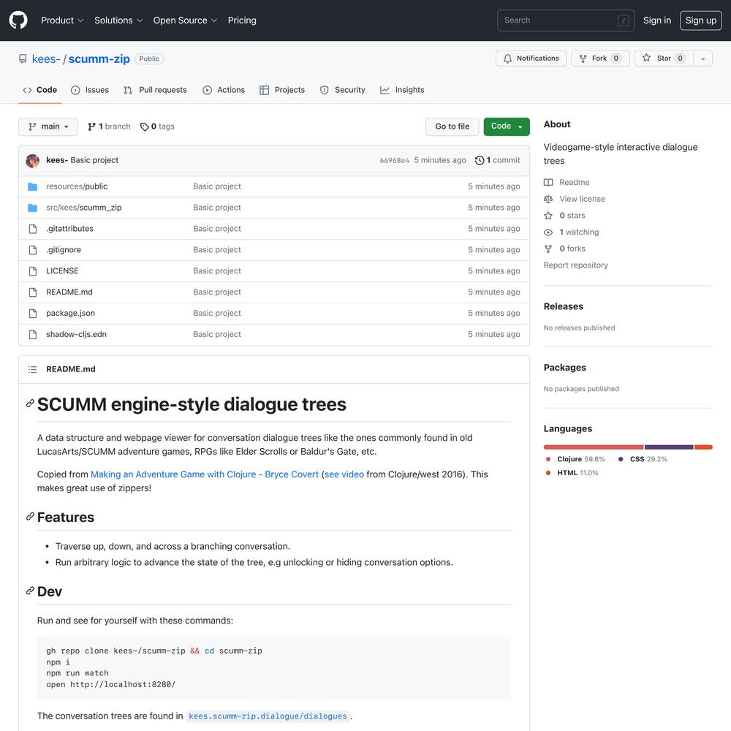
Task: Open the shadow-cljs.edn file name
Action: (77, 334)
